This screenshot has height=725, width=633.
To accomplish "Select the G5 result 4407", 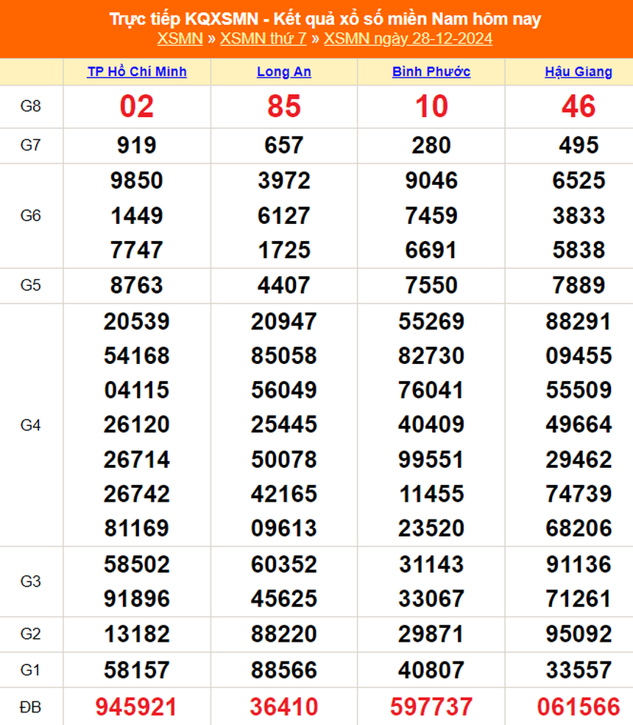I will (x=284, y=285).
